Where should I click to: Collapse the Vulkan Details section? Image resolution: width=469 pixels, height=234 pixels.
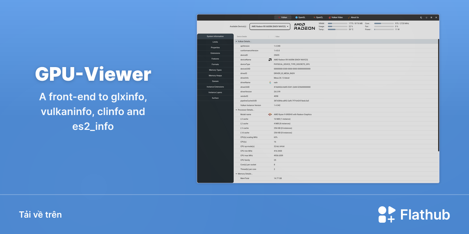click(x=236, y=41)
